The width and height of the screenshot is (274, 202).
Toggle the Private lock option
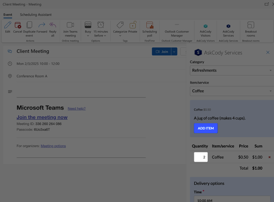[x=133, y=25]
